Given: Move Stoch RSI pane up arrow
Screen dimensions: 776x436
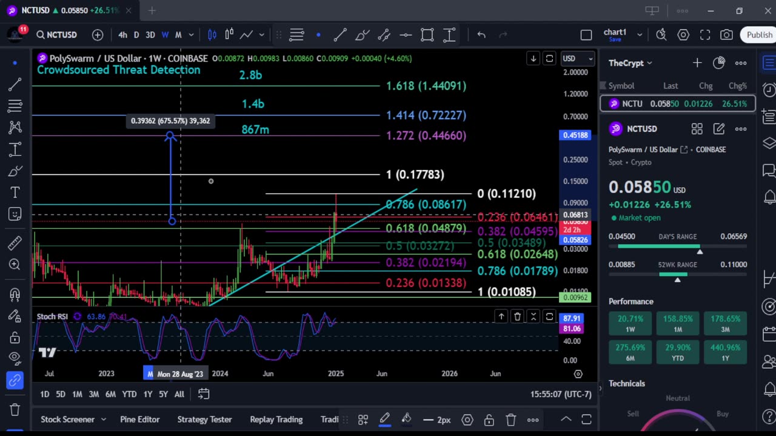Looking at the screenshot, I should 501,316.
